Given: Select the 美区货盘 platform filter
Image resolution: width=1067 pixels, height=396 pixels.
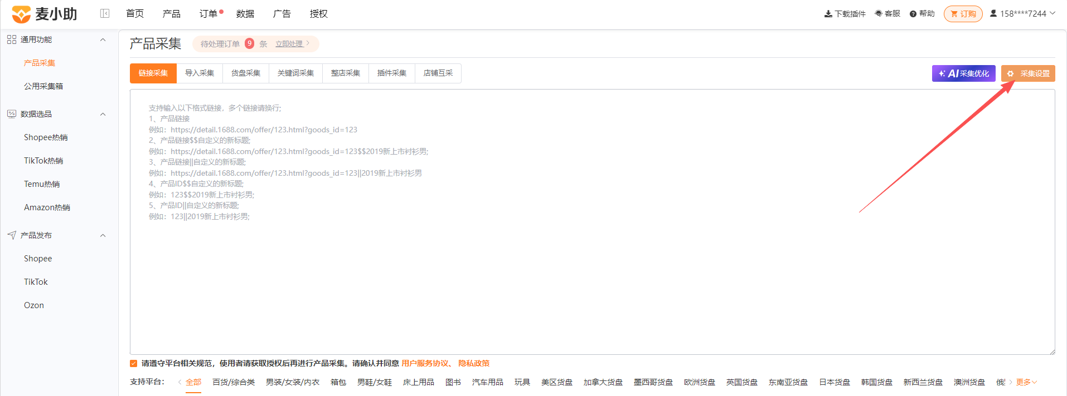Looking at the screenshot, I should pyautogui.click(x=557, y=382).
